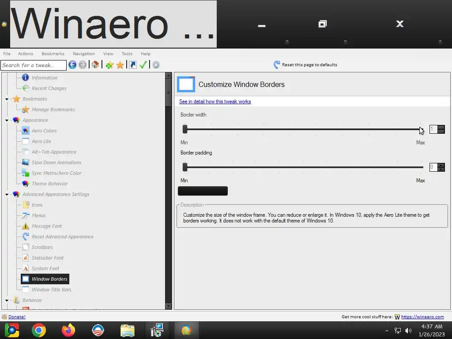The image size is (452, 339).
Task: Click the Border width spinner arrows
Action: click(441, 129)
